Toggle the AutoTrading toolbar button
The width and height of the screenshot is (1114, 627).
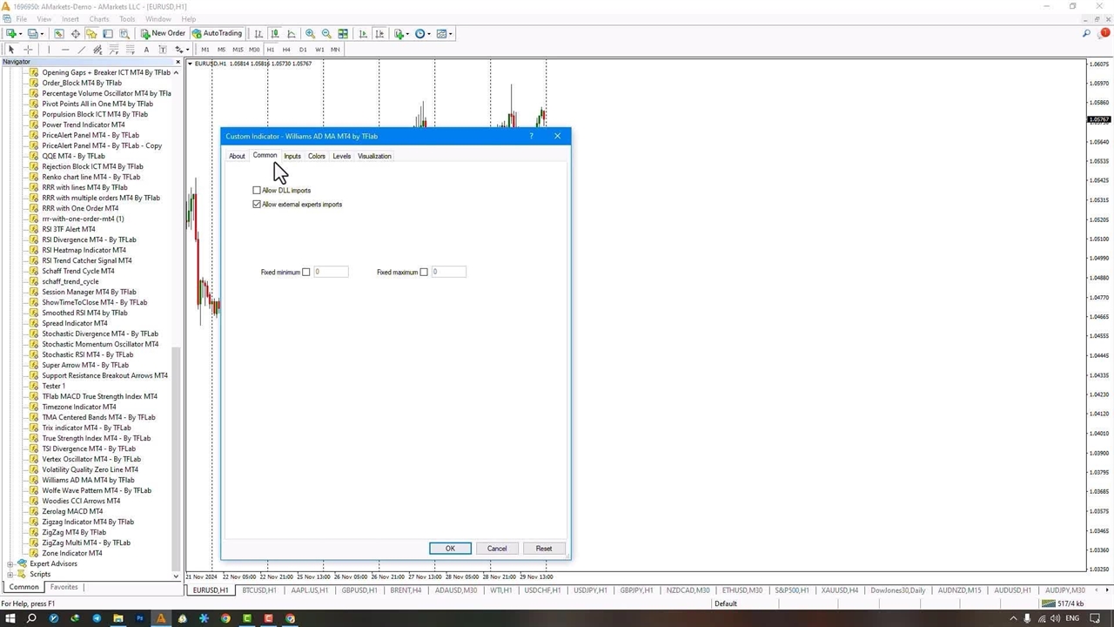click(x=217, y=34)
